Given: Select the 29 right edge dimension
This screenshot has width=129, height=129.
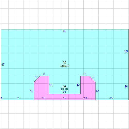Looking at the screenshot, I should pos(126,51).
